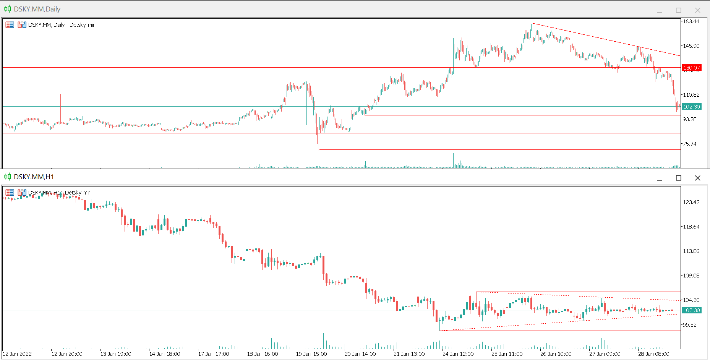Click the 145.90 price scale label
Screen dimensions: 710x360
click(691, 46)
